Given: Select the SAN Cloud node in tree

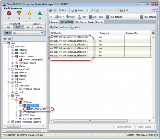Looking at the screenshot, I should (20, 47).
